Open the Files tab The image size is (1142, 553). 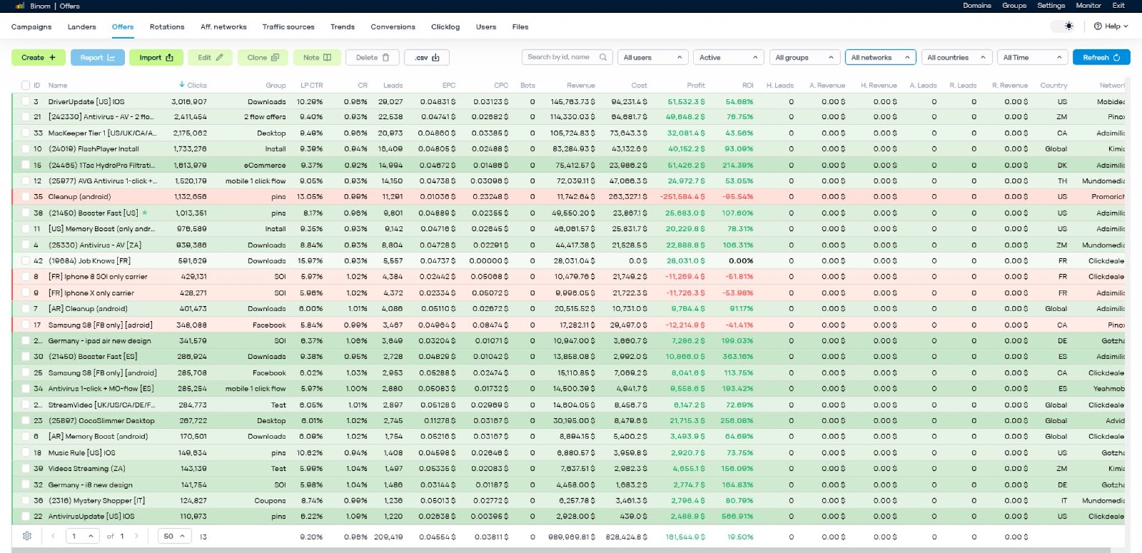(520, 27)
